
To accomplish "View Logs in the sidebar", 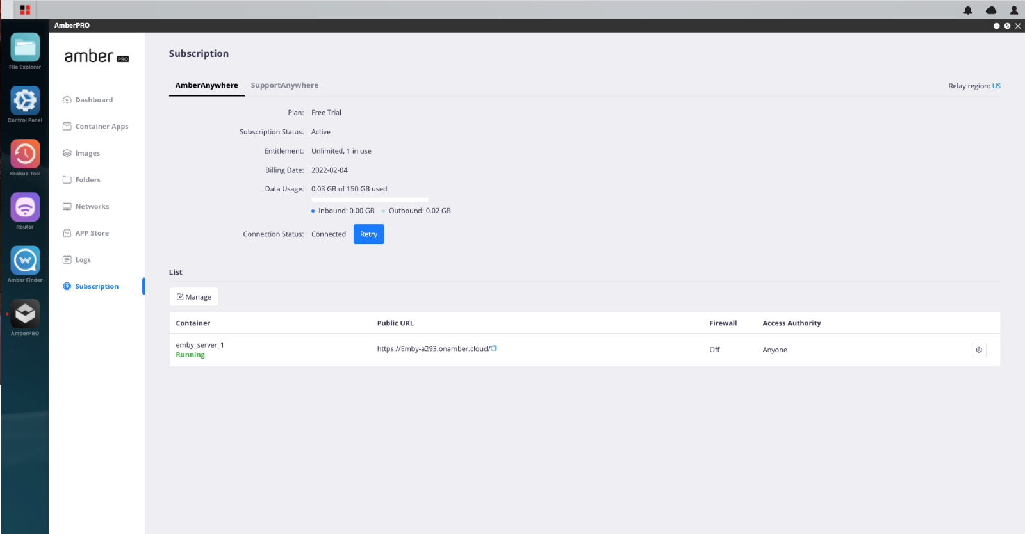I will 77,260.
